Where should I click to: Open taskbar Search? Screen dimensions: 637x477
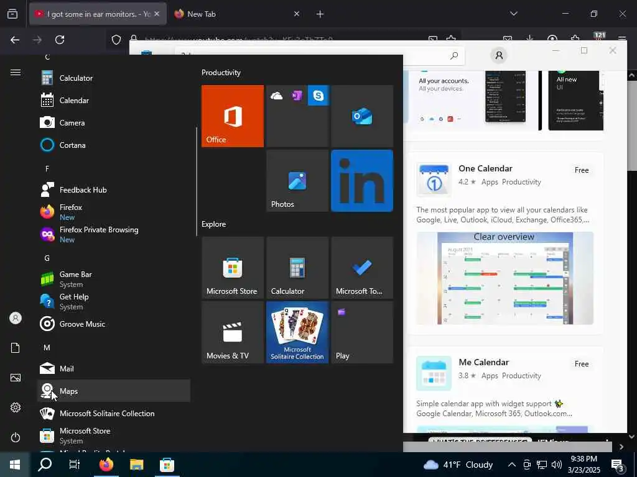[x=45, y=465]
